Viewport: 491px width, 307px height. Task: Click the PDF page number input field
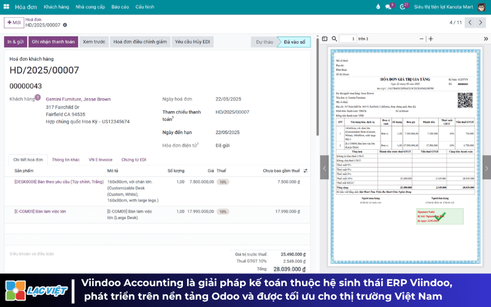(x=348, y=39)
